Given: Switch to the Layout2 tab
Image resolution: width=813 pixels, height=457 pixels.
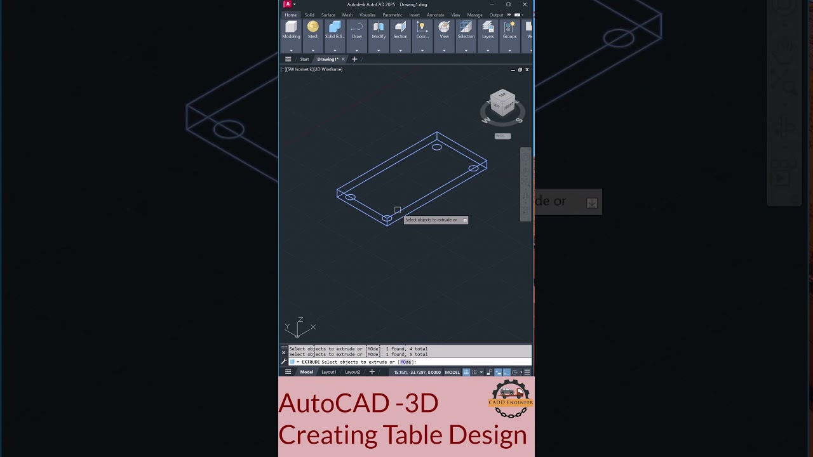Looking at the screenshot, I should point(353,372).
